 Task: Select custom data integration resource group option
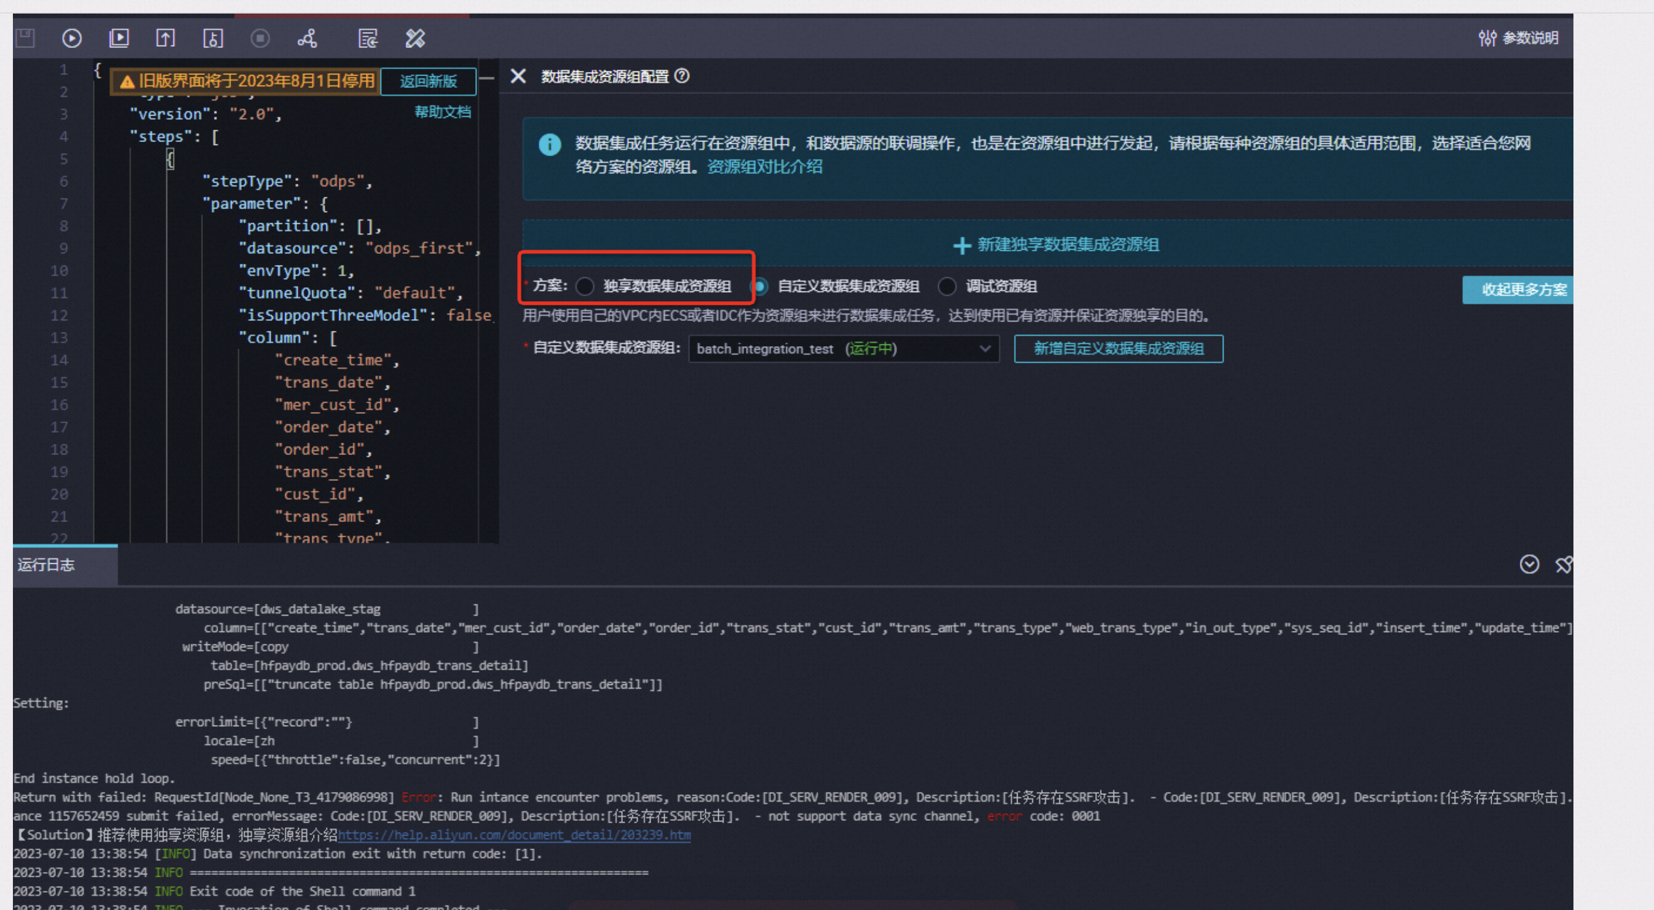tap(759, 287)
